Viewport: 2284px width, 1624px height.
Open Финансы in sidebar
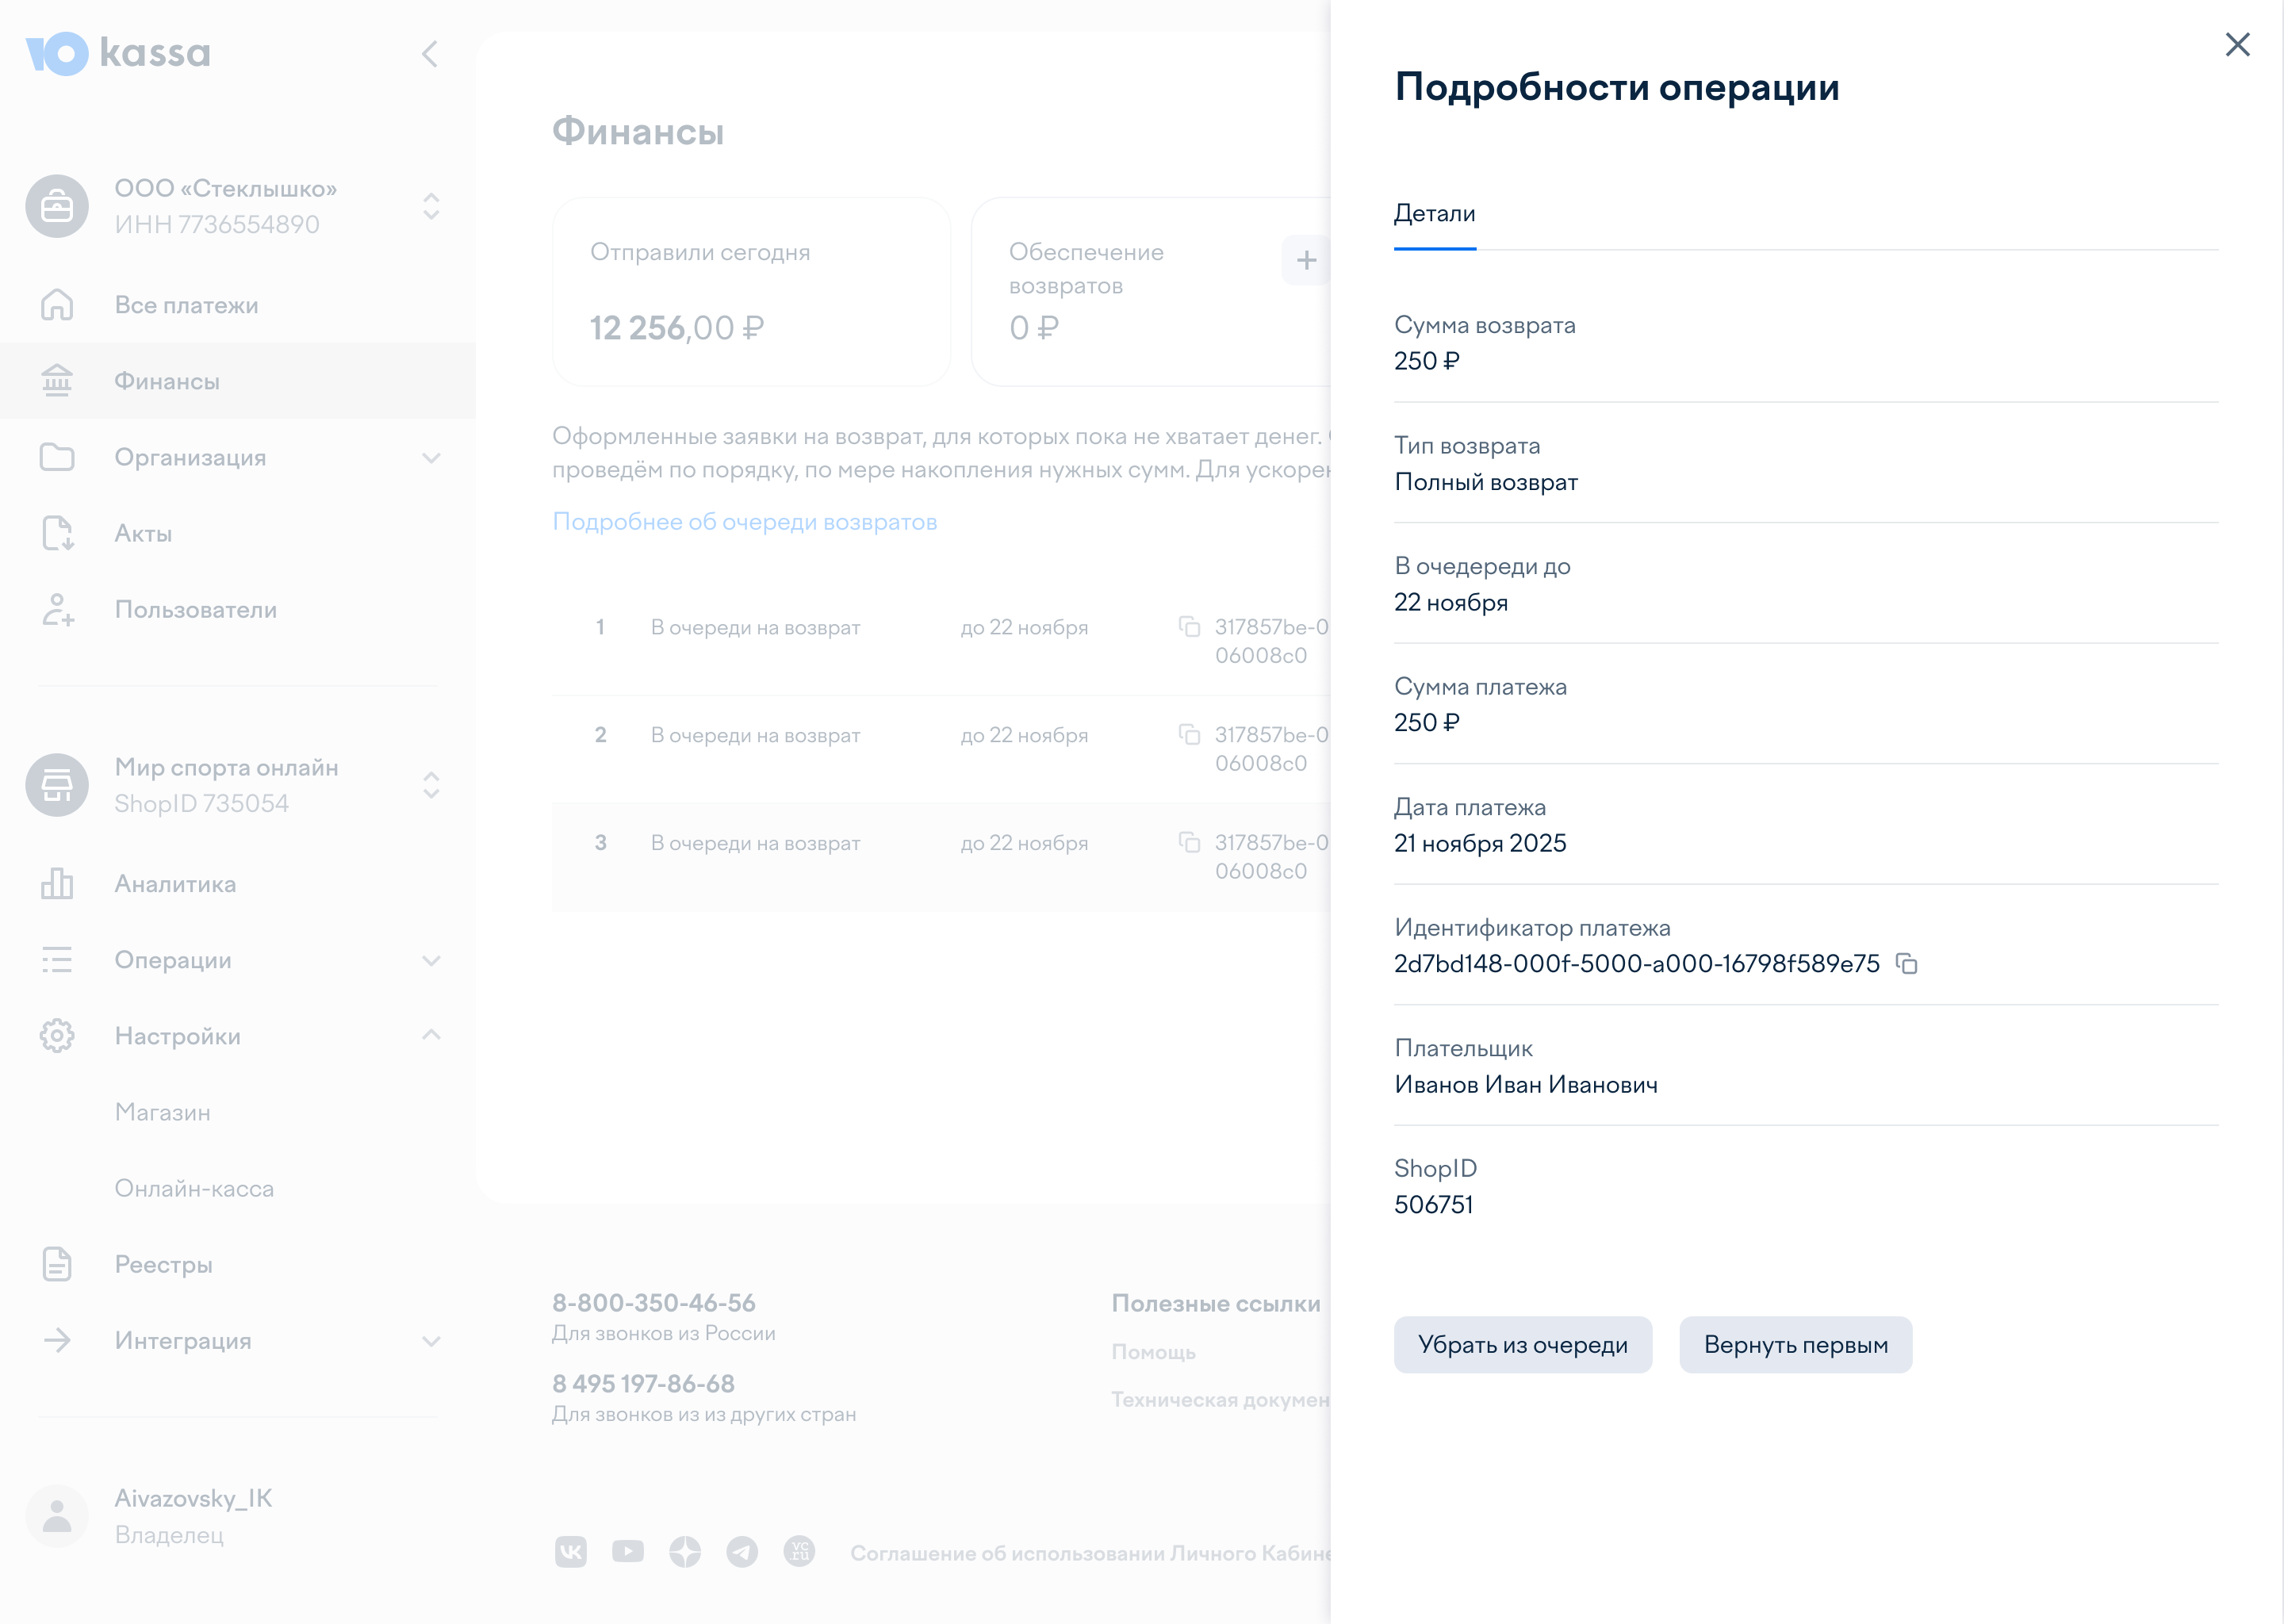pyautogui.click(x=238, y=381)
